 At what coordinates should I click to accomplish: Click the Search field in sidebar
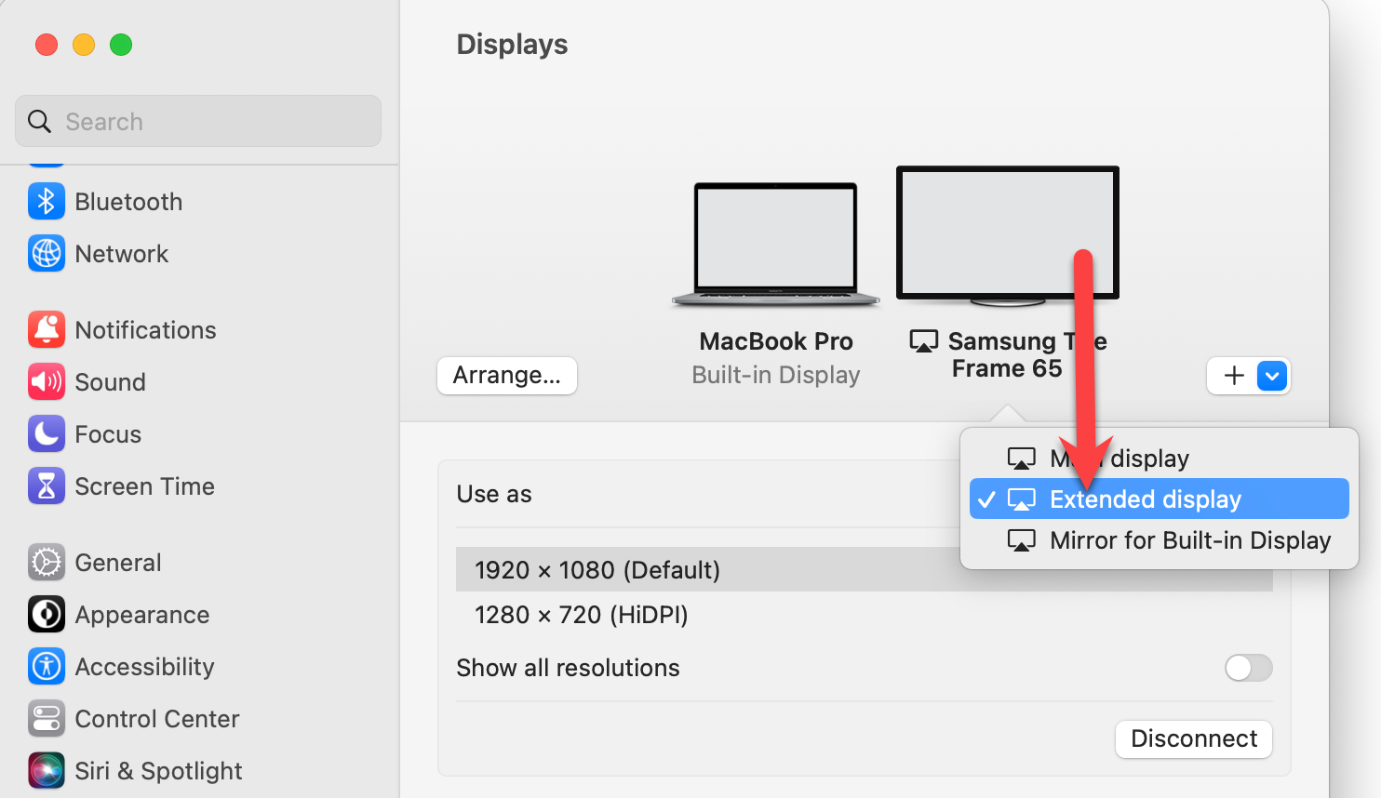point(198,122)
